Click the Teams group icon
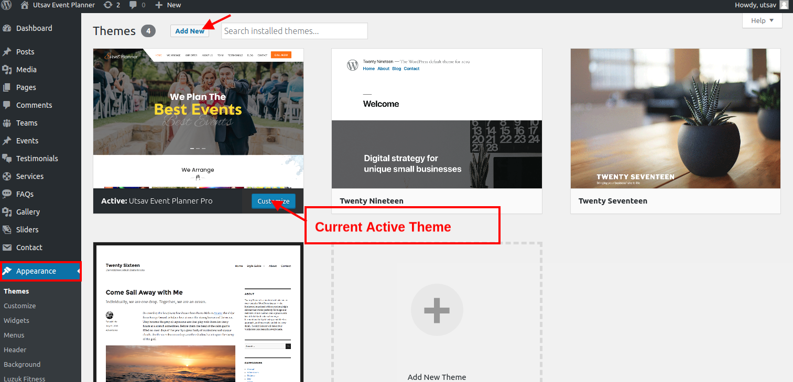Viewport: 793px width, 382px height. point(7,123)
